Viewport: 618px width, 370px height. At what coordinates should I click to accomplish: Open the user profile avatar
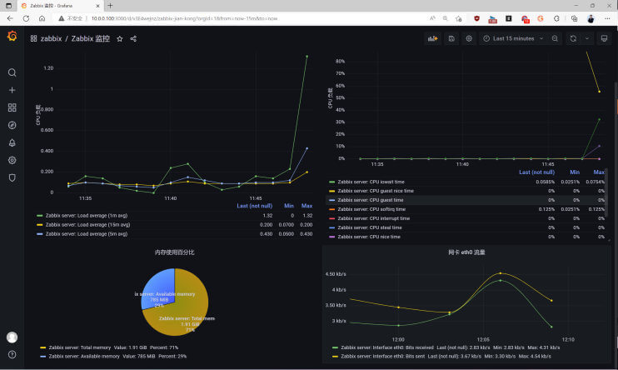[x=12, y=337]
